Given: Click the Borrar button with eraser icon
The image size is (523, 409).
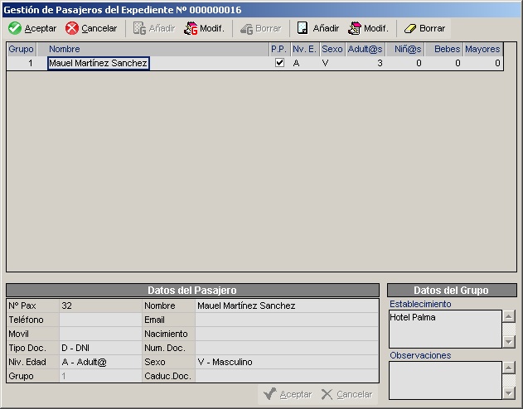Looking at the screenshot, I should (424, 28).
